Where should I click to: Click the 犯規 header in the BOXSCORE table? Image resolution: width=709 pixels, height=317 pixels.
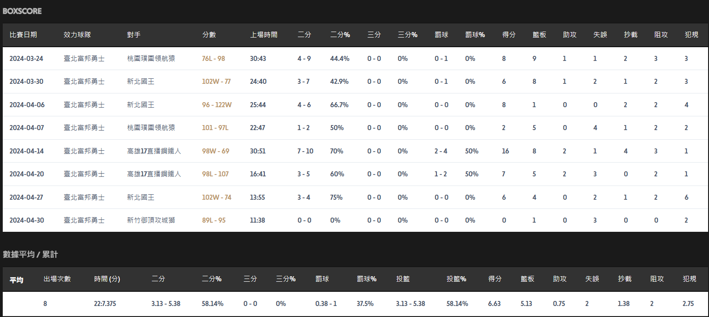click(x=691, y=35)
